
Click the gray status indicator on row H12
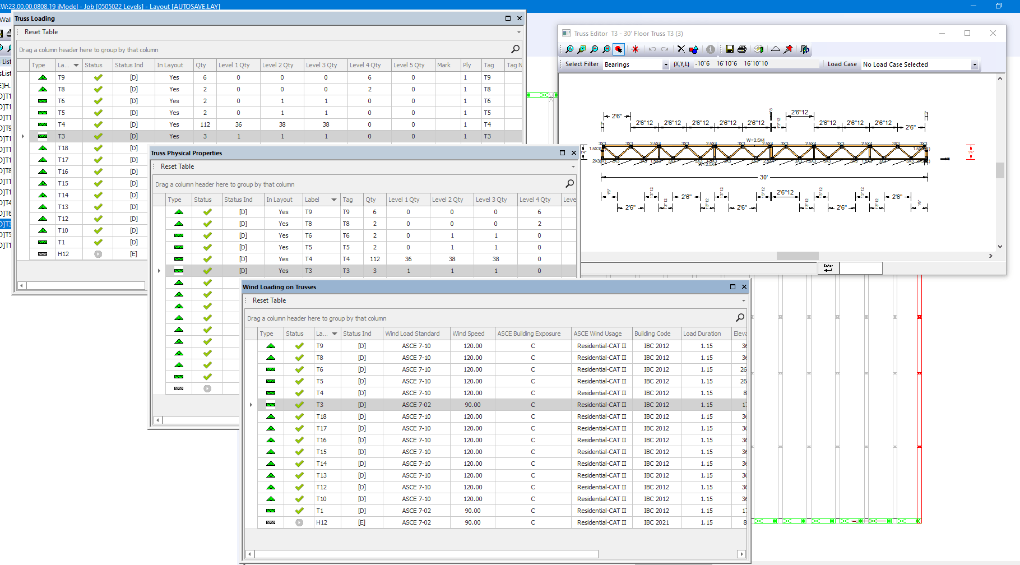coord(97,253)
